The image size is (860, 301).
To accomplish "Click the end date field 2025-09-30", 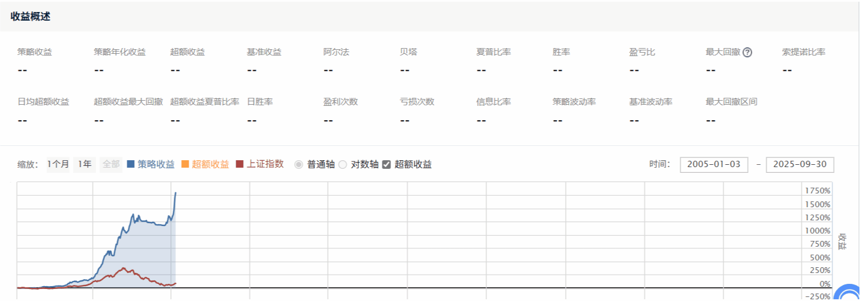I will (800, 165).
